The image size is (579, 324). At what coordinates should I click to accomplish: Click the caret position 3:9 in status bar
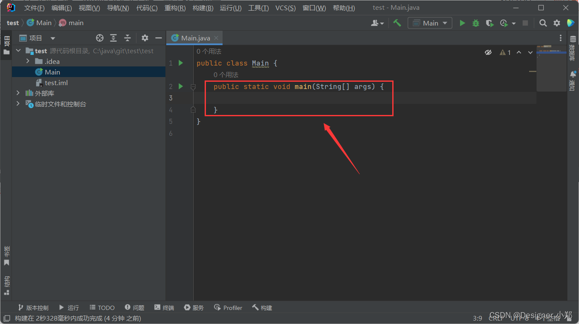click(478, 318)
